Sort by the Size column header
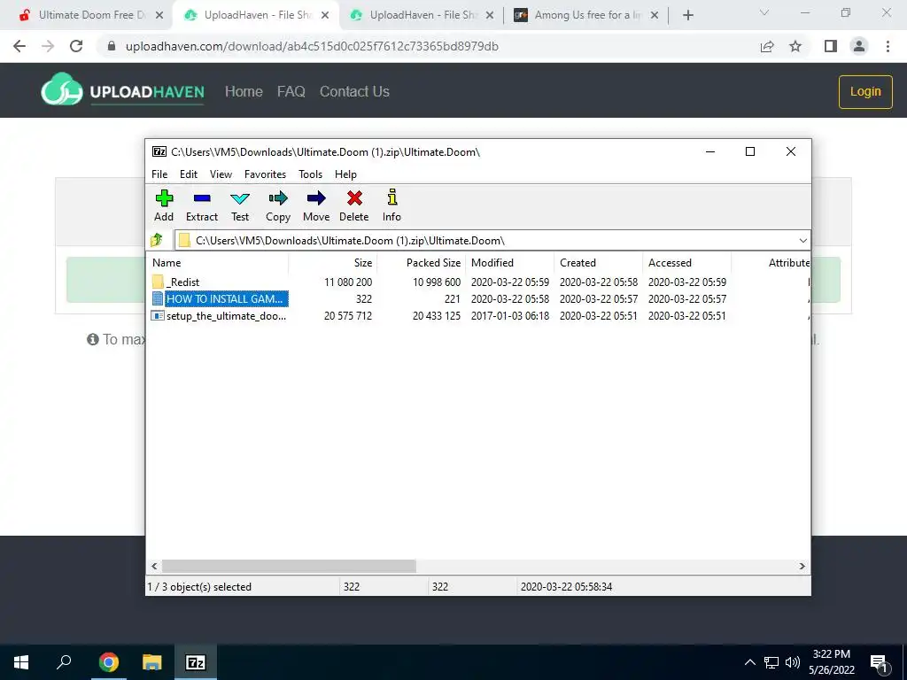This screenshot has height=680, width=907. pyautogui.click(x=333, y=262)
